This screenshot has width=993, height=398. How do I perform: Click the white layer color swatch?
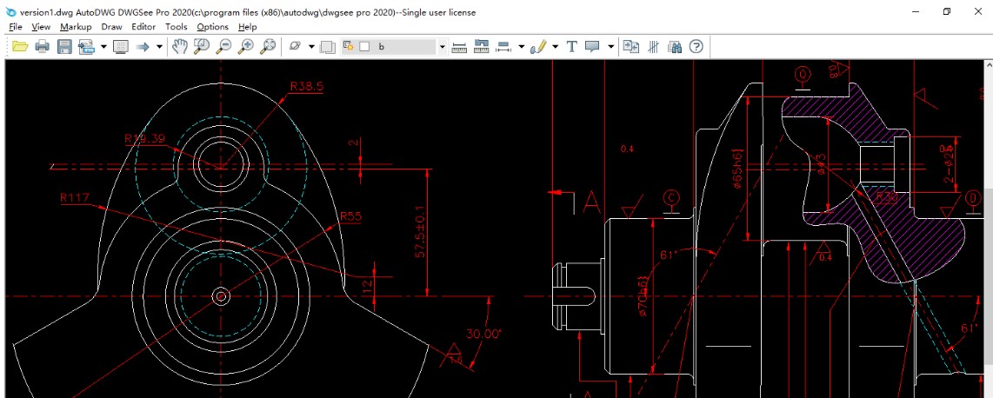pos(365,46)
